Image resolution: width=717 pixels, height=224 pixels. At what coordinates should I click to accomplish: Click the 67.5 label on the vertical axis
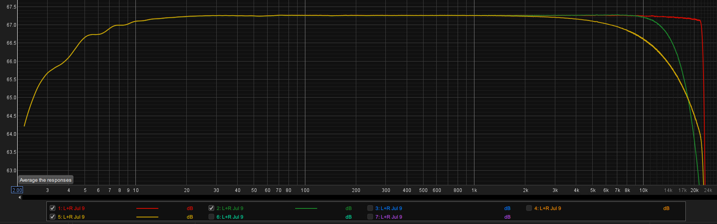pyautogui.click(x=11, y=7)
